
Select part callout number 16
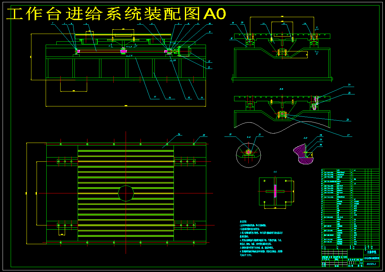pos(169,98)
